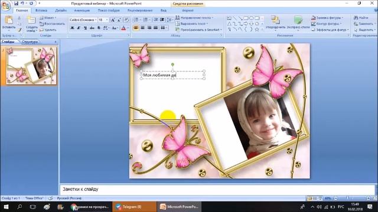Viewport: 378px width, 212px height.
Task: Click Удалить delete slide button
Action: (x=48, y=30)
